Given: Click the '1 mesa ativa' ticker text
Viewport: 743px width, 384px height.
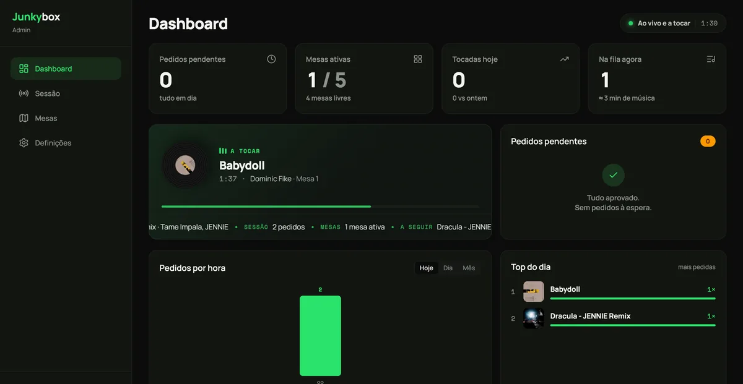Looking at the screenshot, I should coord(365,227).
